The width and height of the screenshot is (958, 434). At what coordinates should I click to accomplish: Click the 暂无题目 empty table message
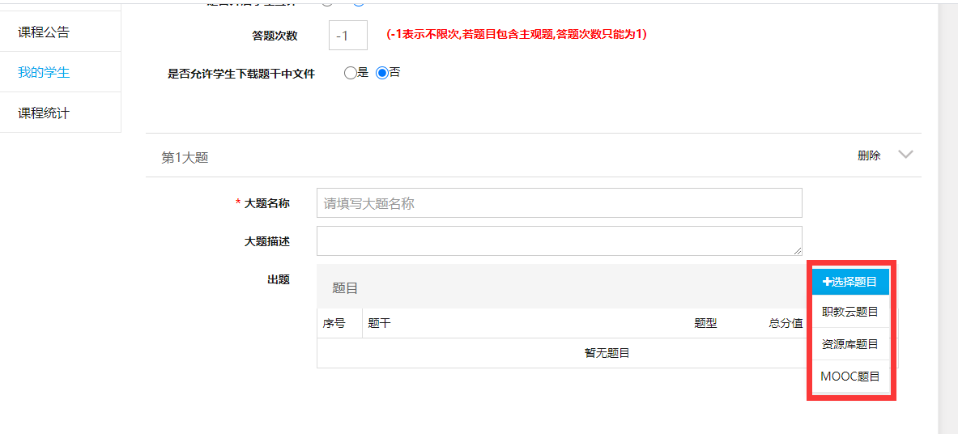pos(607,353)
